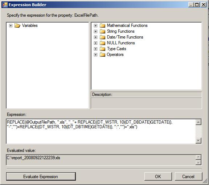Viewport: 209px width, 185px height.
Task: Expand Mathematical Functions node
Action: pos(95,25)
